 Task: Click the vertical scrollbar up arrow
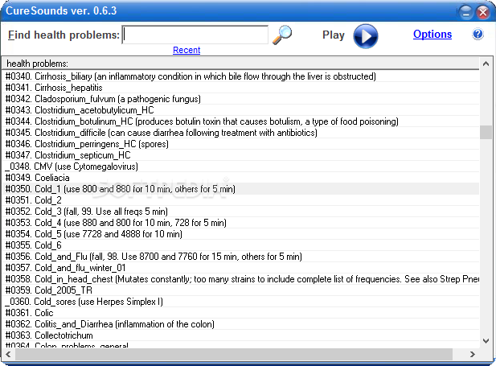(486, 64)
